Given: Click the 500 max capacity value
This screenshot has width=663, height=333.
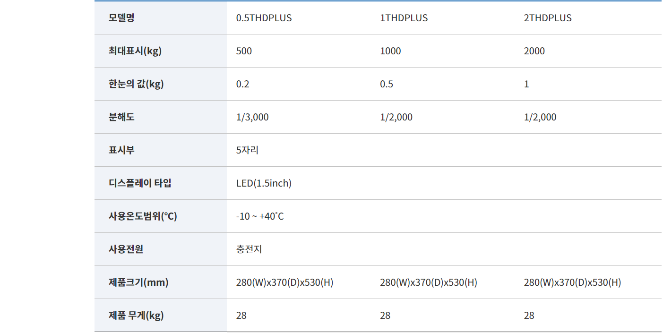Looking at the screenshot, I should point(244,51).
